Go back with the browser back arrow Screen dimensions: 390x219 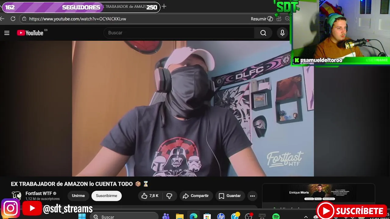coord(2,19)
